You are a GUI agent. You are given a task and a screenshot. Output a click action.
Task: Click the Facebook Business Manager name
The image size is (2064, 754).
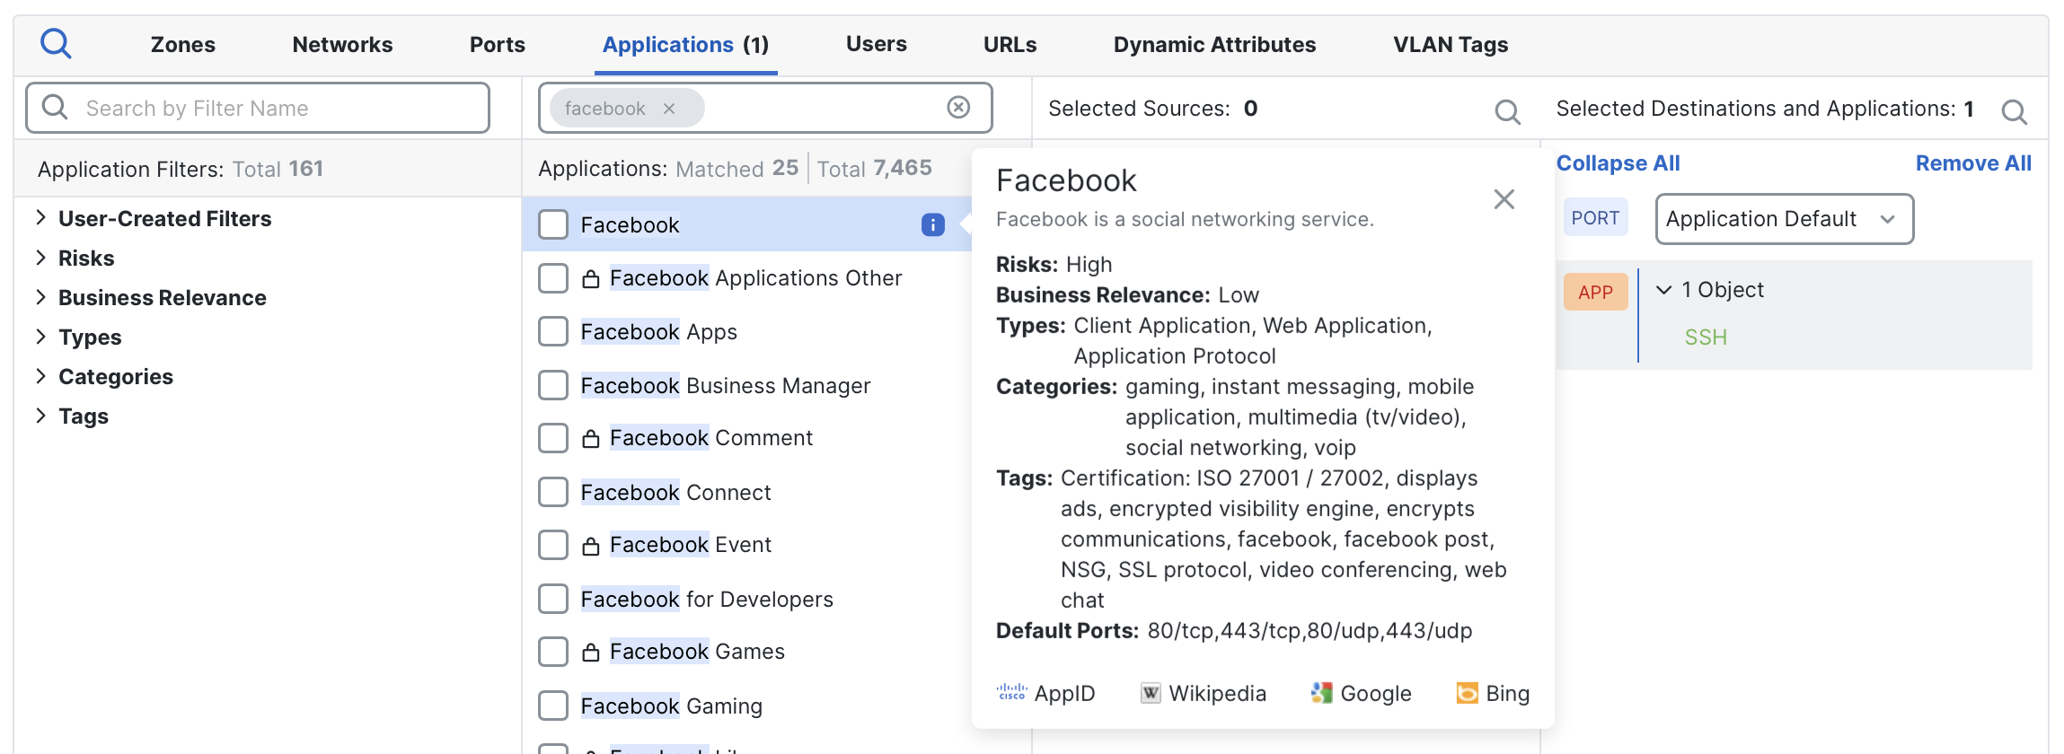click(726, 385)
